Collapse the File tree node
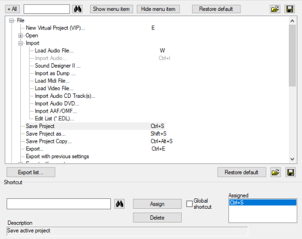This screenshot has height=239, width=302. tap(12, 20)
